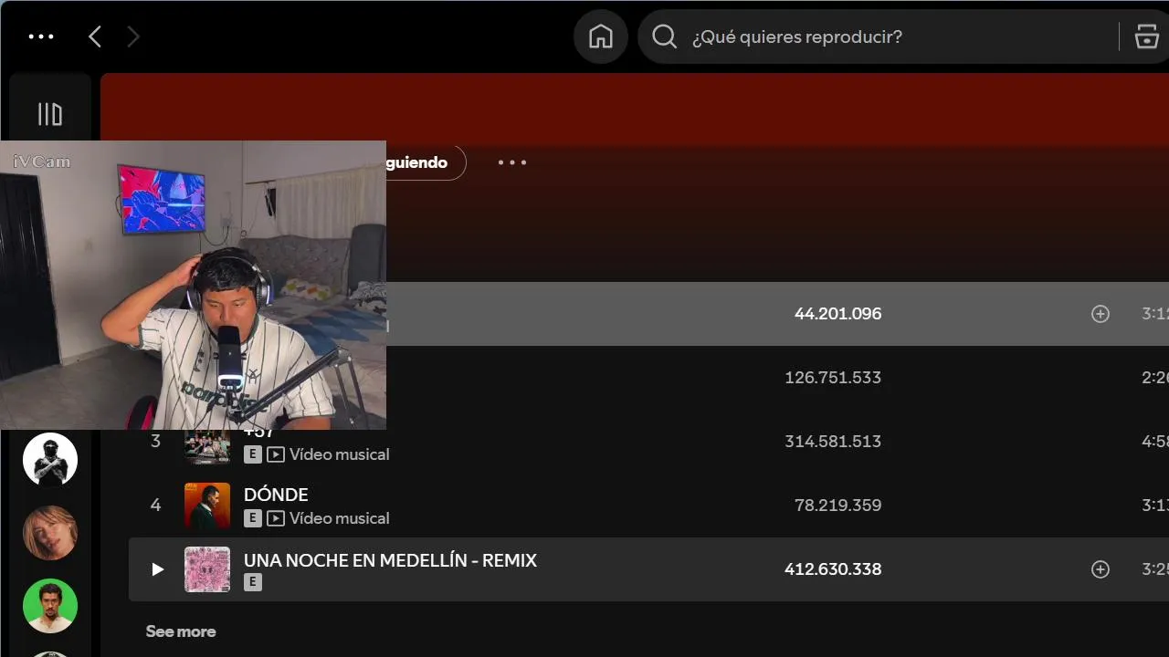Viewport: 1169px width, 657px height.
Task: Click the search magnifier icon
Action: coord(665,36)
